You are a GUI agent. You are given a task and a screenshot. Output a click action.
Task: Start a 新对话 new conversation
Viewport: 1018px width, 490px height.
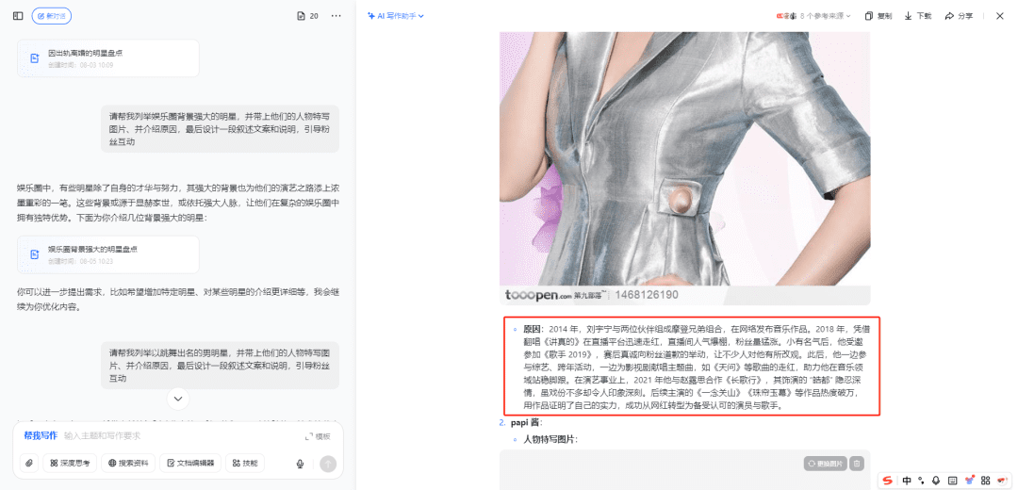click(x=51, y=16)
